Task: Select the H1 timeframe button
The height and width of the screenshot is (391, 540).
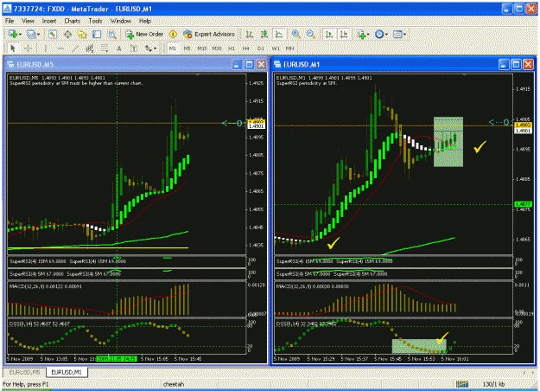Action: (x=232, y=48)
